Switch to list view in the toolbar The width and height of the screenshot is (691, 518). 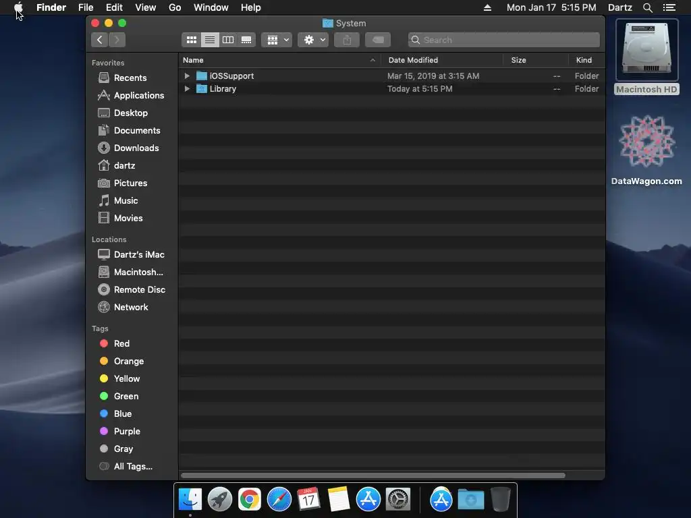click(210, 40)
